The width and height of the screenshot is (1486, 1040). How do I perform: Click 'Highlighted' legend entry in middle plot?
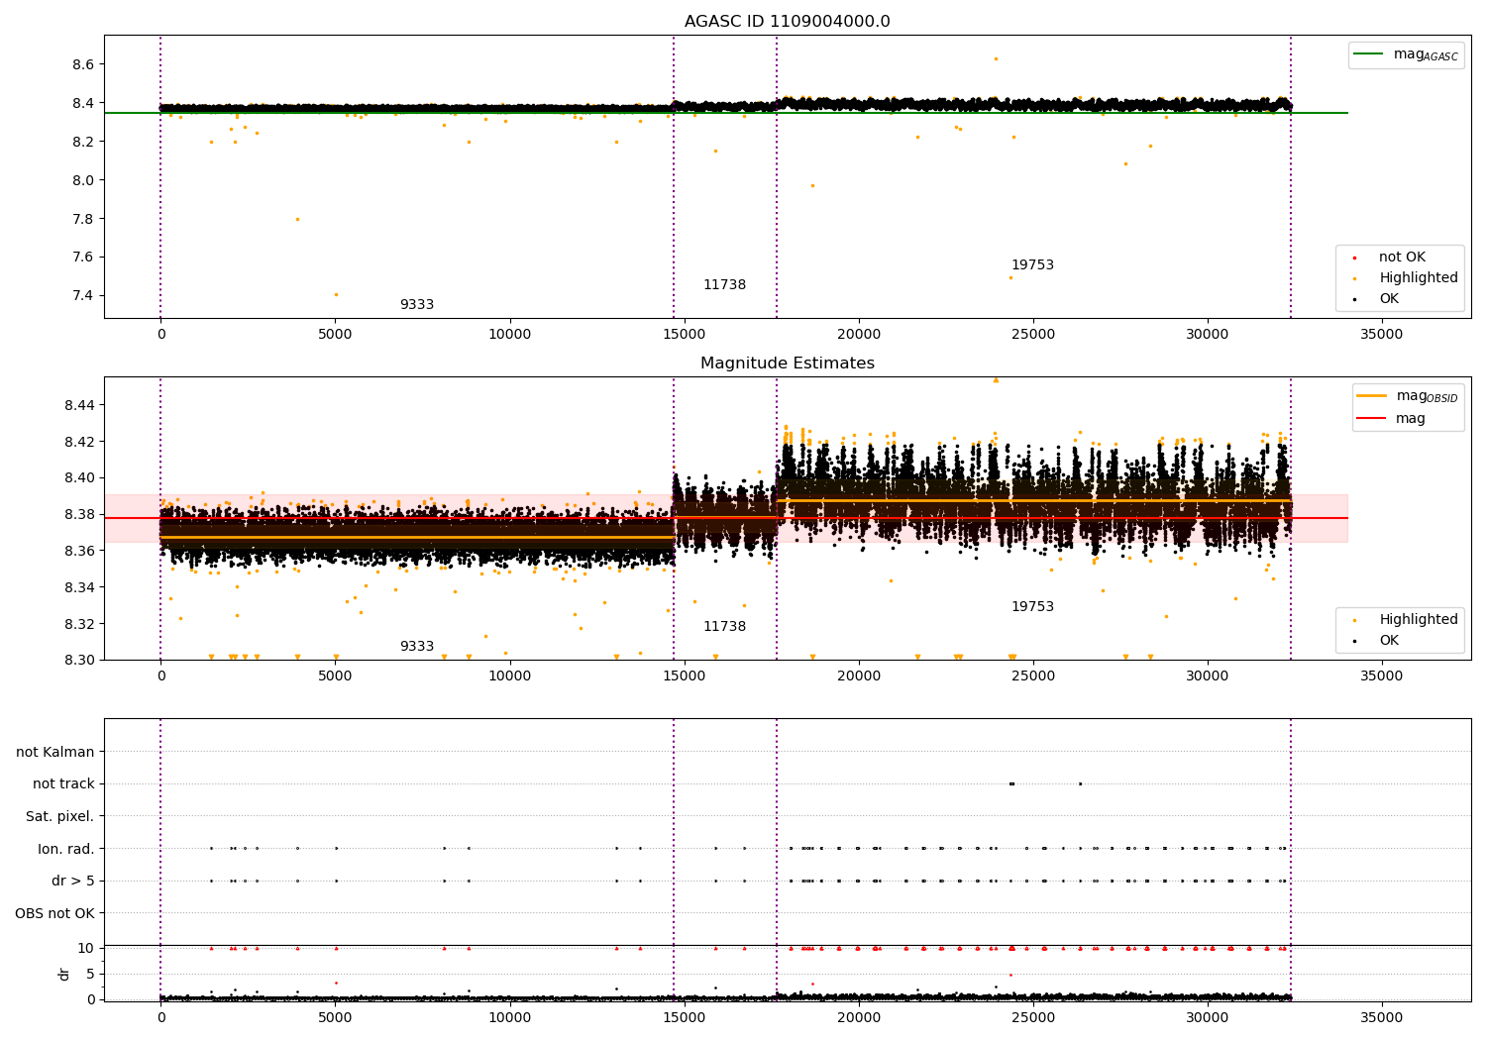click(x=1406, y=620)
